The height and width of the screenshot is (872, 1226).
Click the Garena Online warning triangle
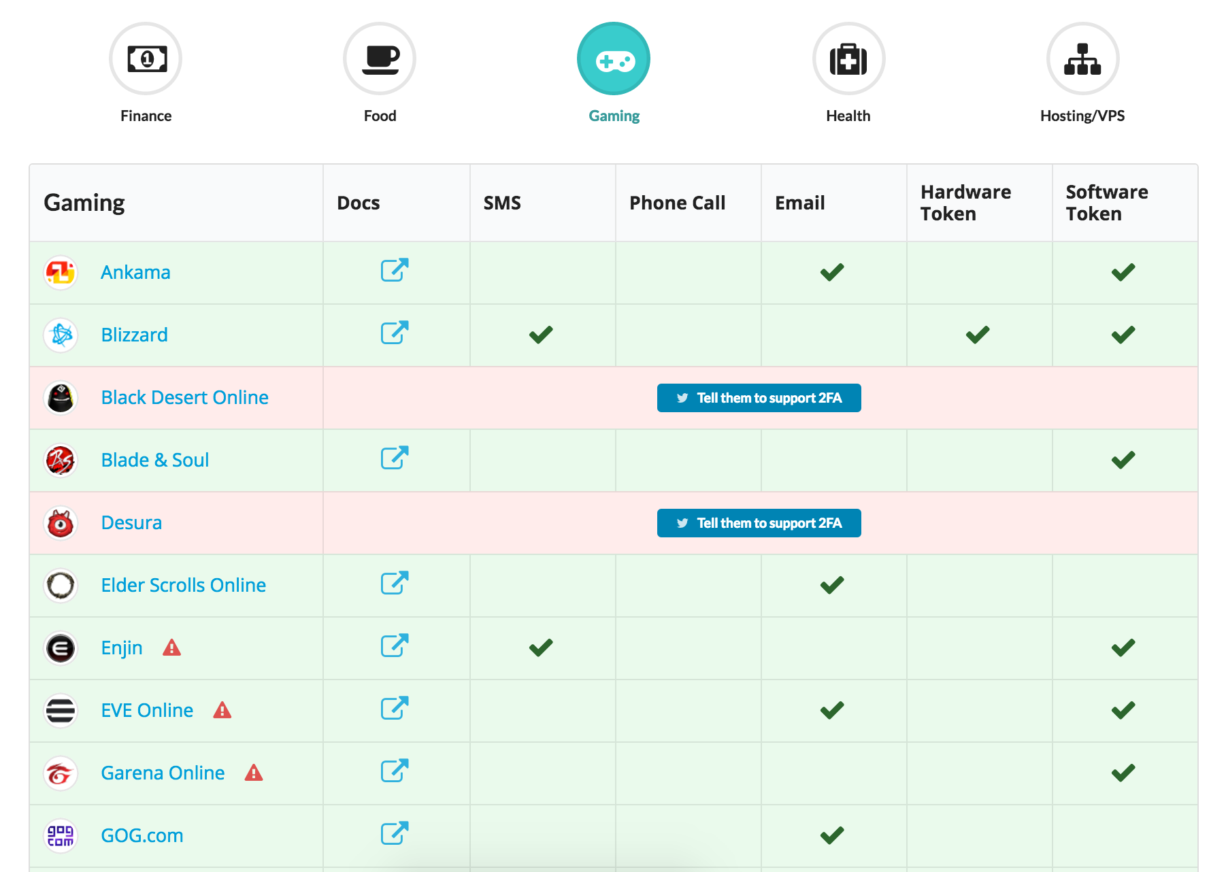(254, 773)
